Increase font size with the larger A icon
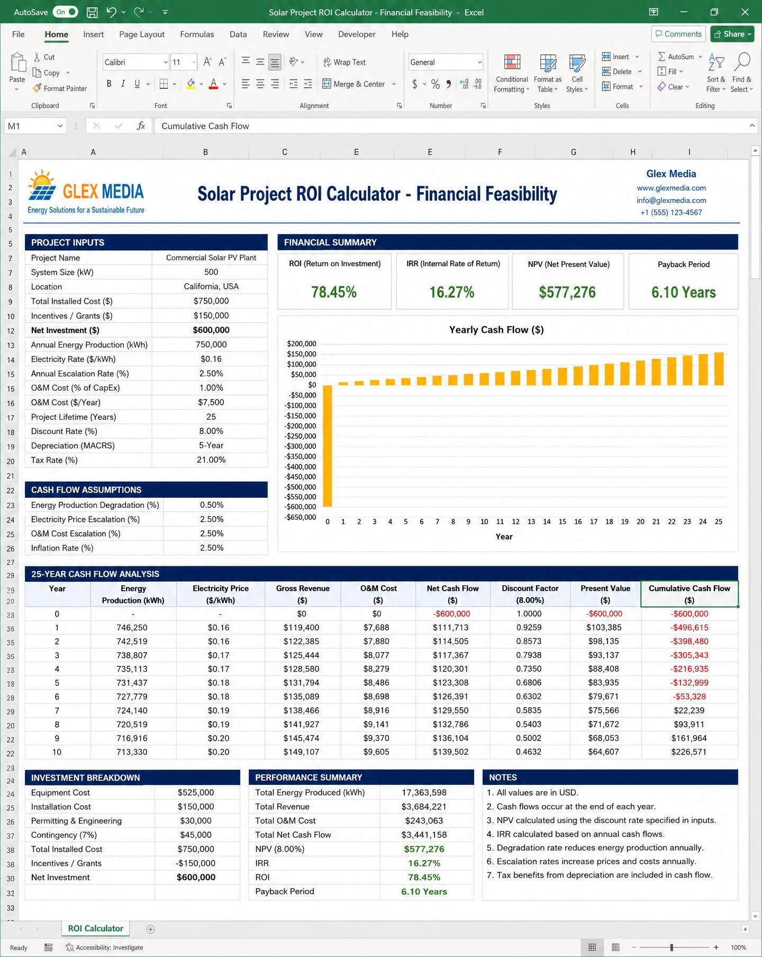This screenshot has height=957, width=762. pyautogui.click(x=207, y=62)
